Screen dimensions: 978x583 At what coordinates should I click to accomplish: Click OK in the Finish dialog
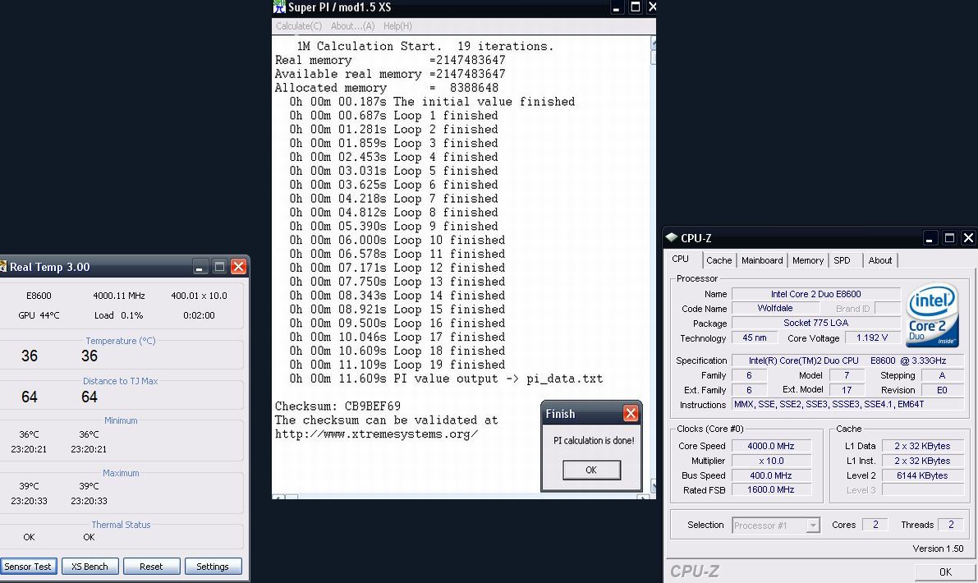click(591, 471)
